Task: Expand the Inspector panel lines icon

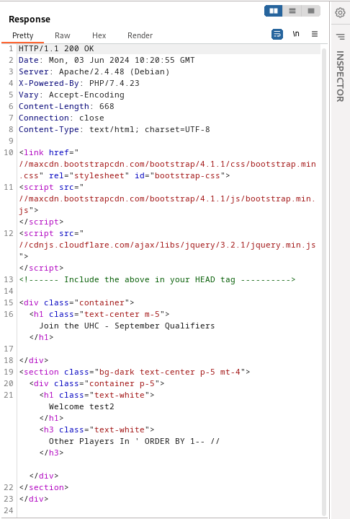Action: coord(340,36)
